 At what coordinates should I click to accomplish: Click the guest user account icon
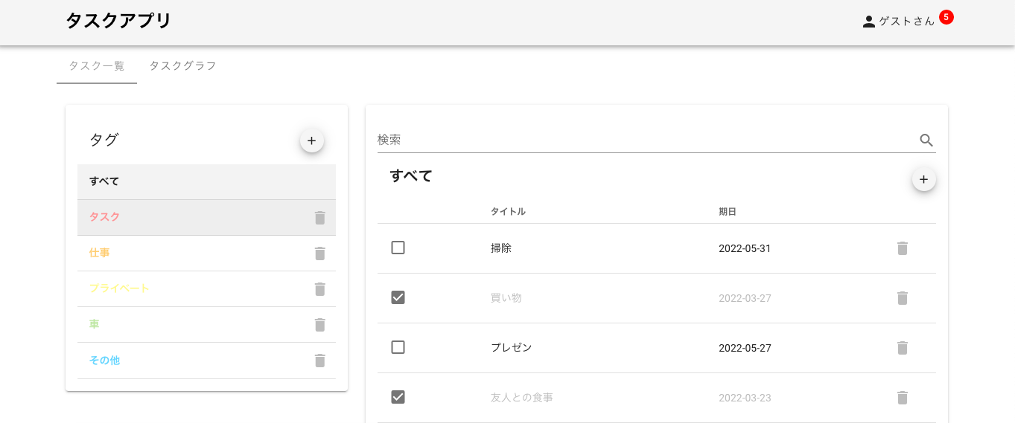868,22
